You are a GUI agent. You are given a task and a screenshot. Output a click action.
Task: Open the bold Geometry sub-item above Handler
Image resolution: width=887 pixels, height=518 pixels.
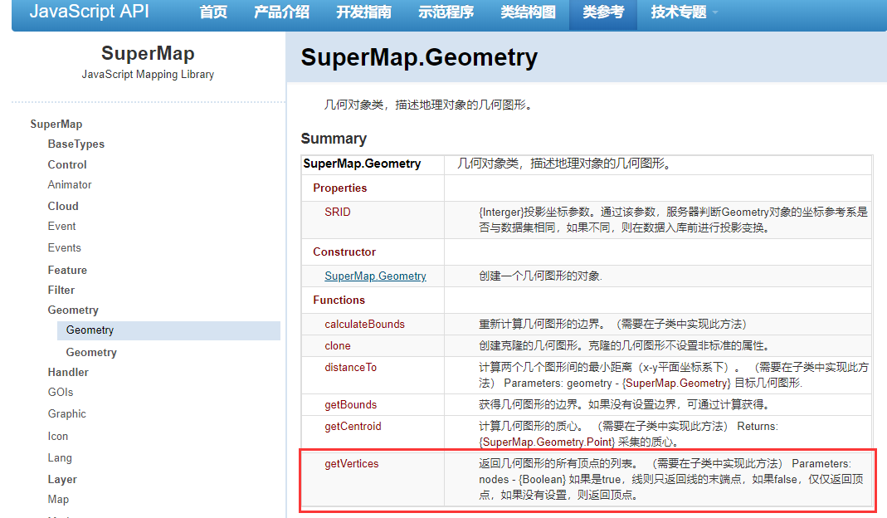pyautogui.click(x=91, y=352)
